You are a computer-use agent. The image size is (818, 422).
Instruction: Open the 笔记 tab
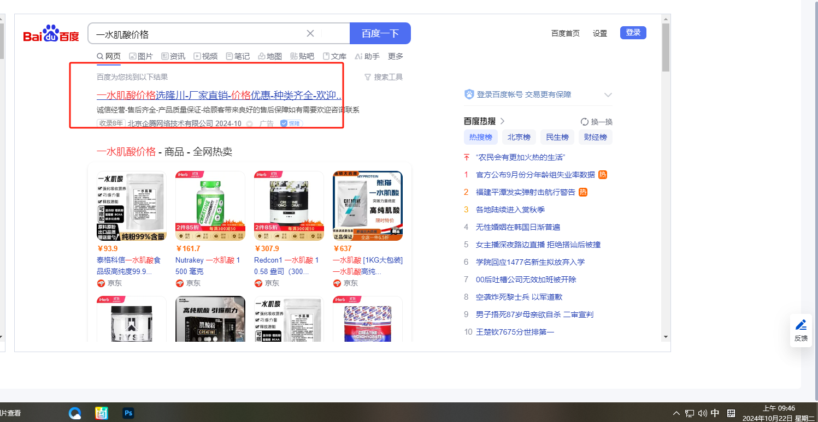coord(238,56)
